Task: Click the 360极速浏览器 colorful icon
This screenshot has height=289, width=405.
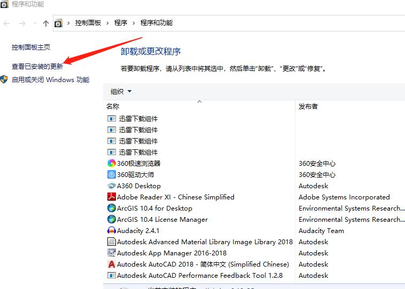Action: tap(111, 163)
